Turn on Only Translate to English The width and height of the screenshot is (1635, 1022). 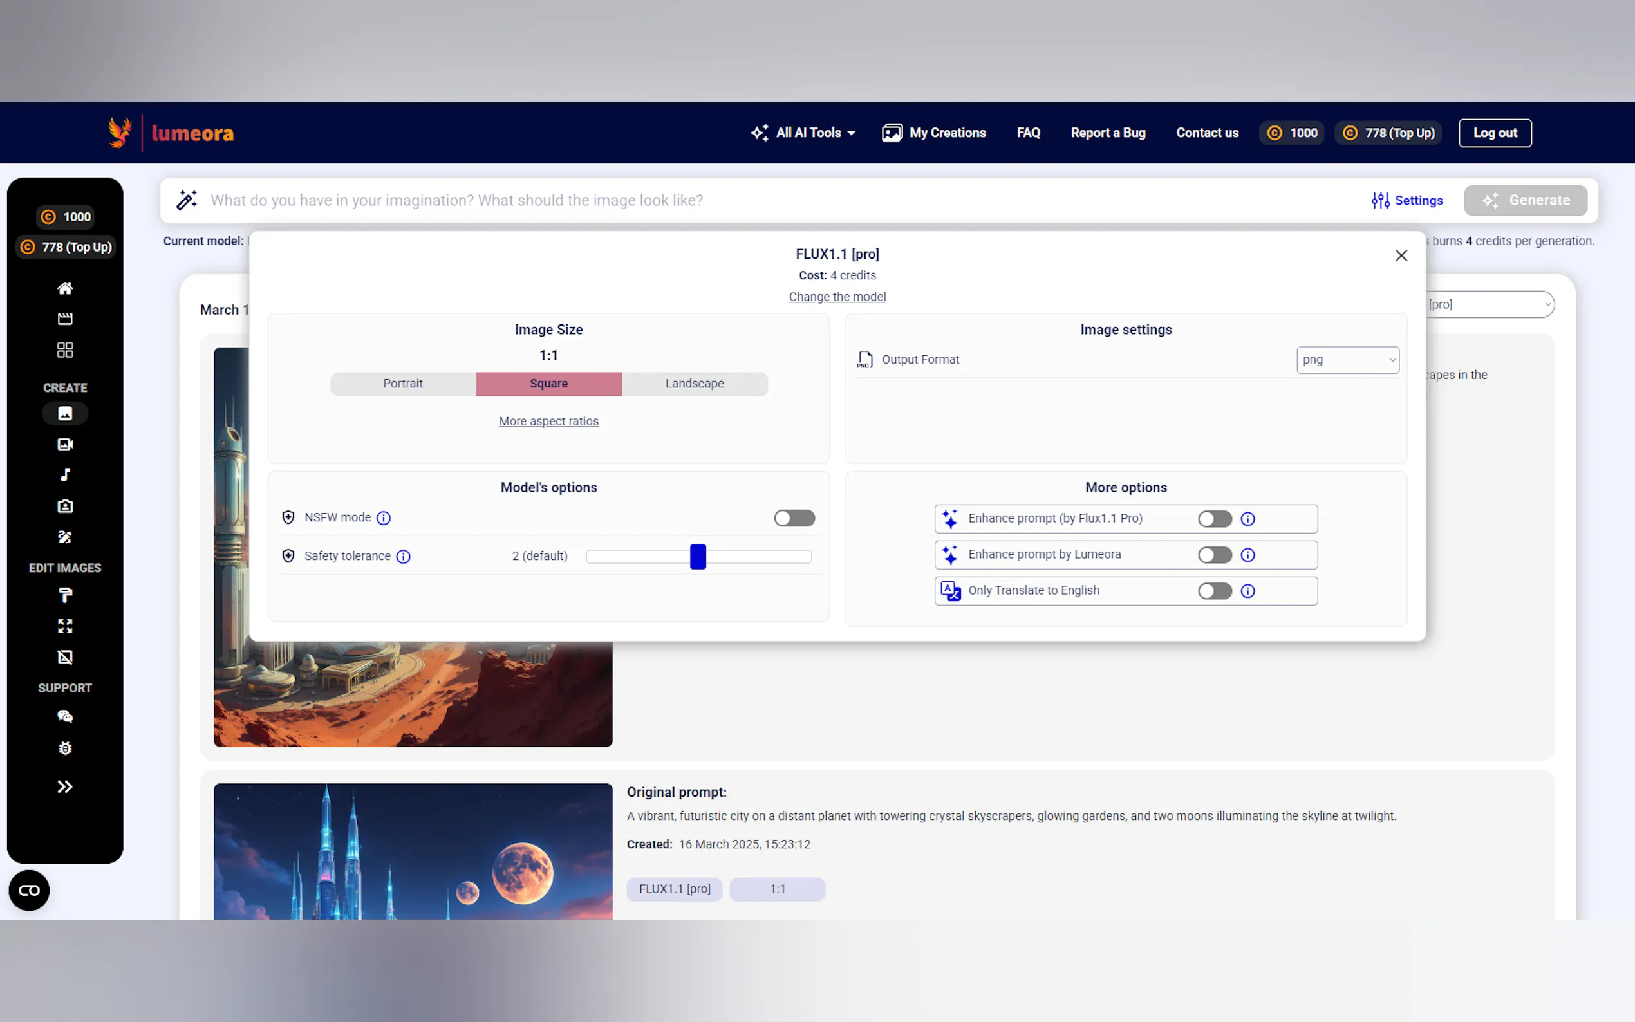[1215, 591]
